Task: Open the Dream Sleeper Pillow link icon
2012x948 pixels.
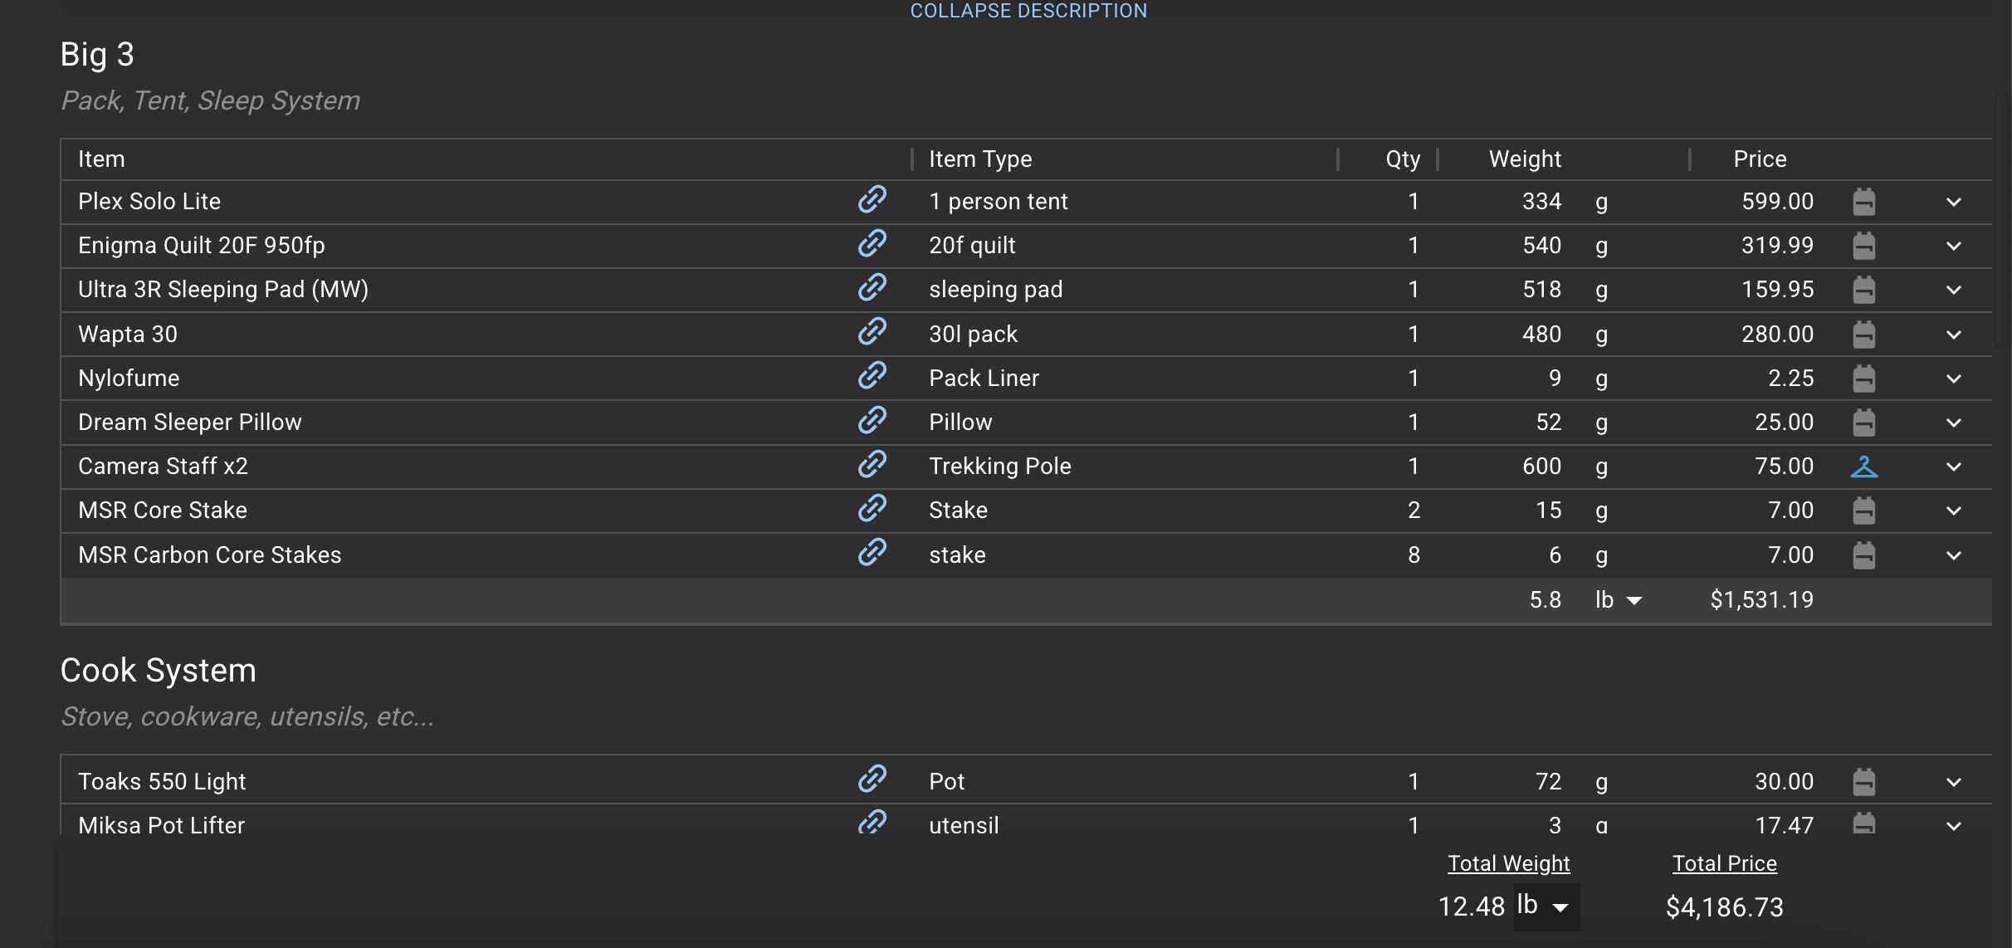Action: (x=872, y=420)
